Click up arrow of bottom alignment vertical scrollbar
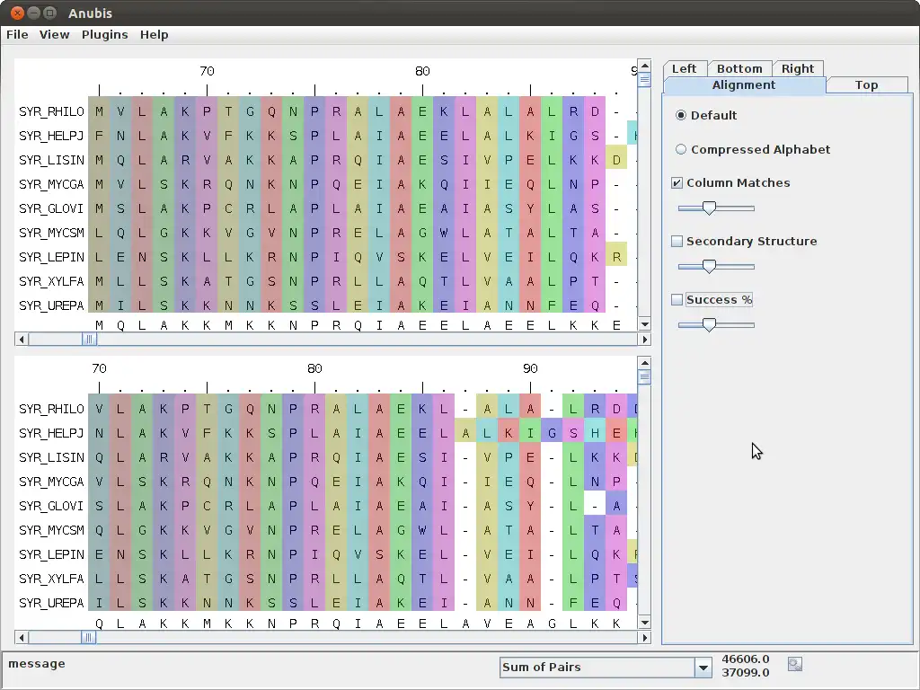Viewport: 920px width, 690px height. (644, 362)
